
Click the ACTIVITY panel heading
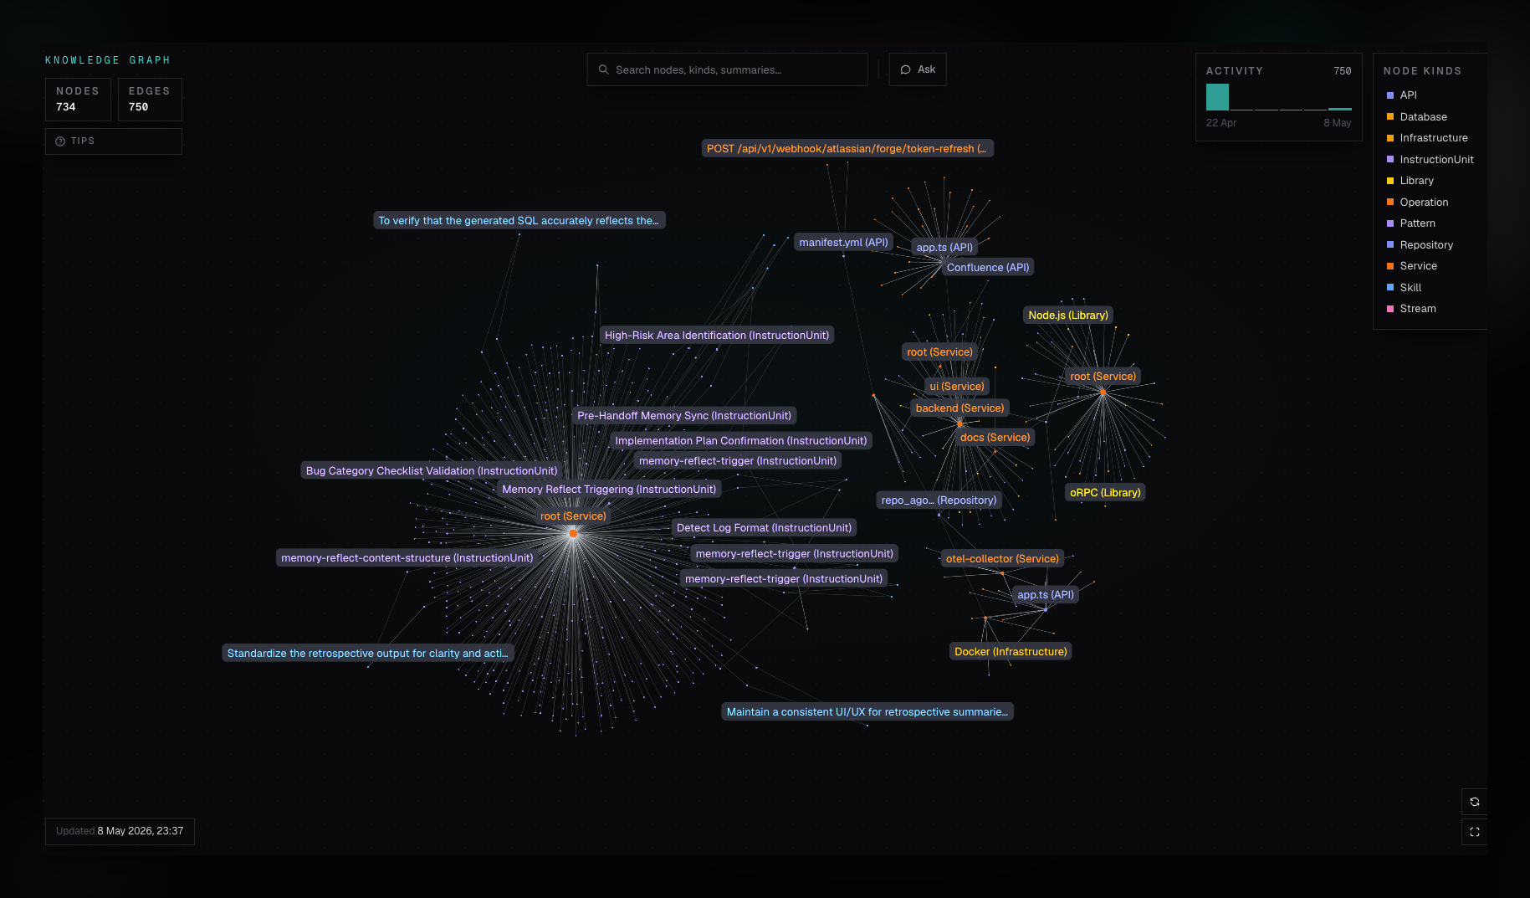point(1235,71)
